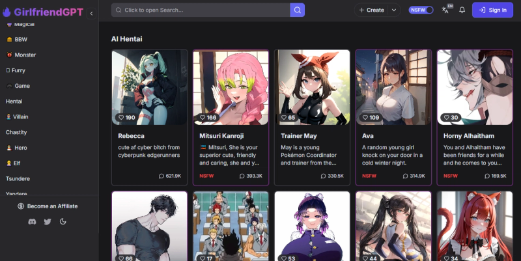Click Trainer May's 330.5K chat count
Image resolution: width=521 pixels, height=261 pixels.
click(x=332, y=176)
